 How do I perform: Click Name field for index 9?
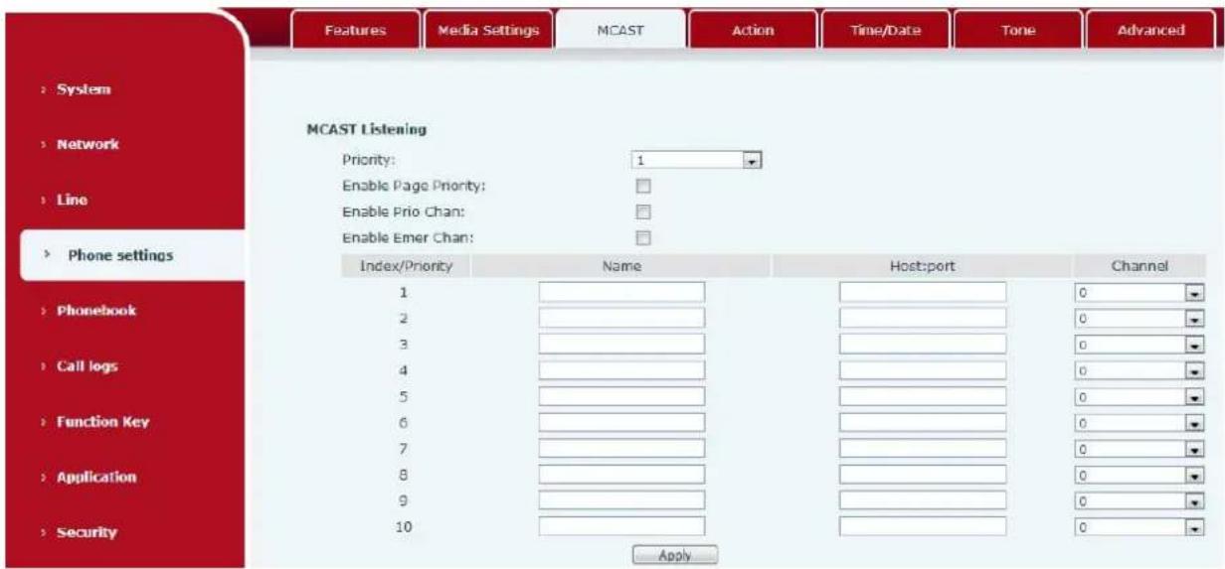pyautogui.click(x=621, y=499)
